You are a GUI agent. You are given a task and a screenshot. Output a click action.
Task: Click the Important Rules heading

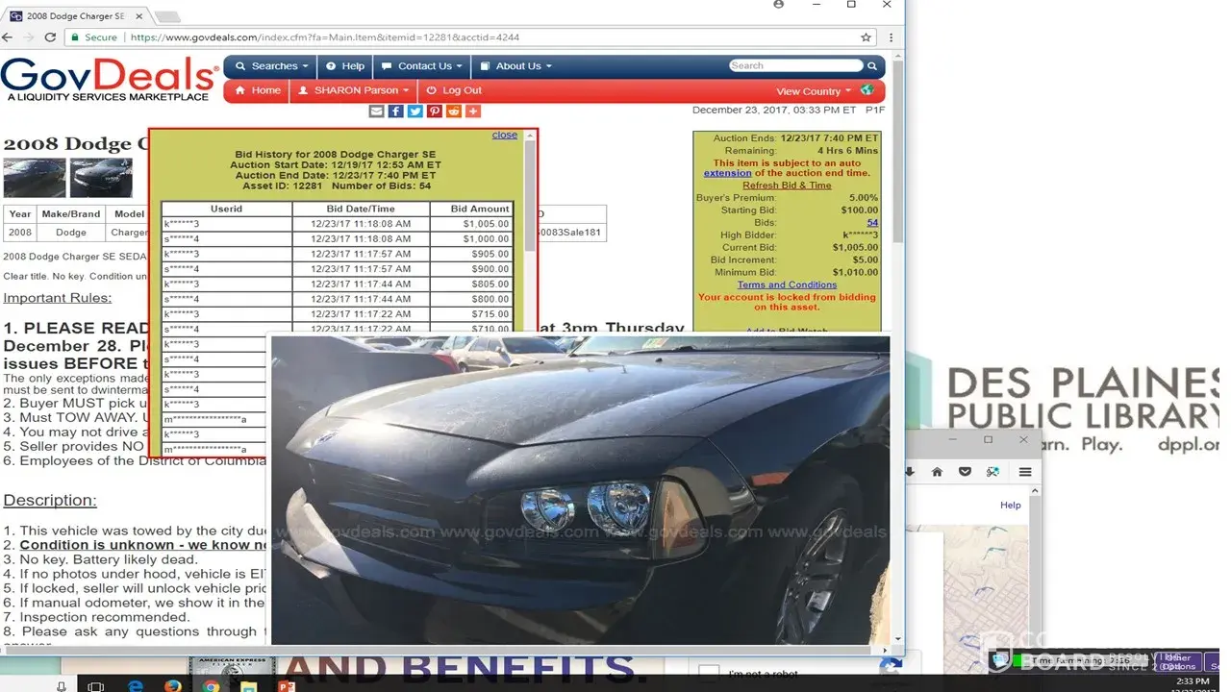(57, 298)
